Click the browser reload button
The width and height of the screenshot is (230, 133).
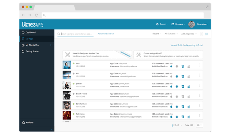(x=36, y=15)
